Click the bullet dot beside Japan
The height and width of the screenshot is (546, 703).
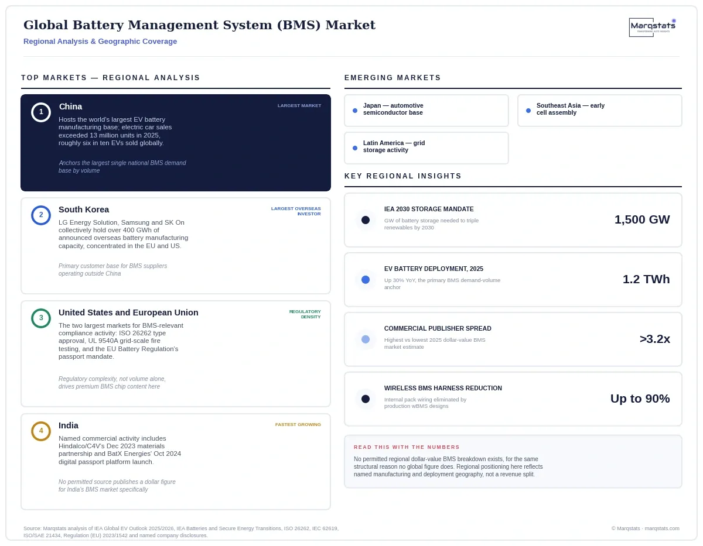click(x=355, y=111)
